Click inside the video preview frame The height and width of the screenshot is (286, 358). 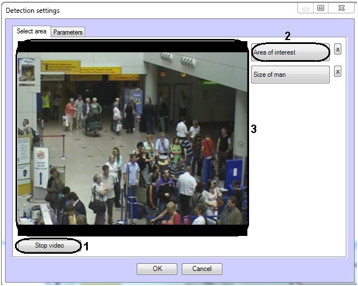(133, 139)
